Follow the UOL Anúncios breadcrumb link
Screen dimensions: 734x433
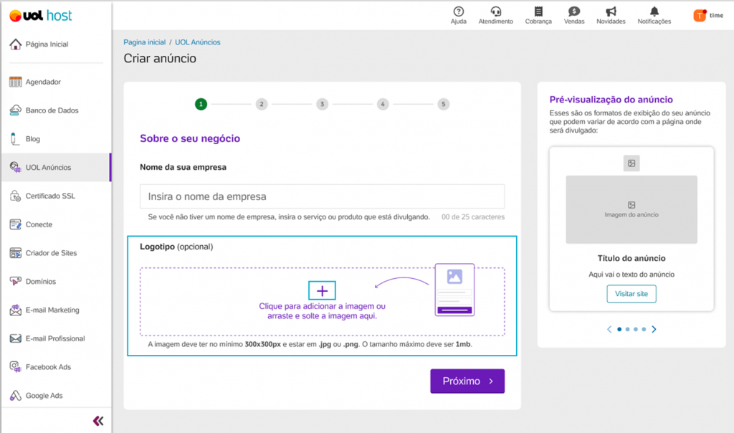tap(198, 42)
